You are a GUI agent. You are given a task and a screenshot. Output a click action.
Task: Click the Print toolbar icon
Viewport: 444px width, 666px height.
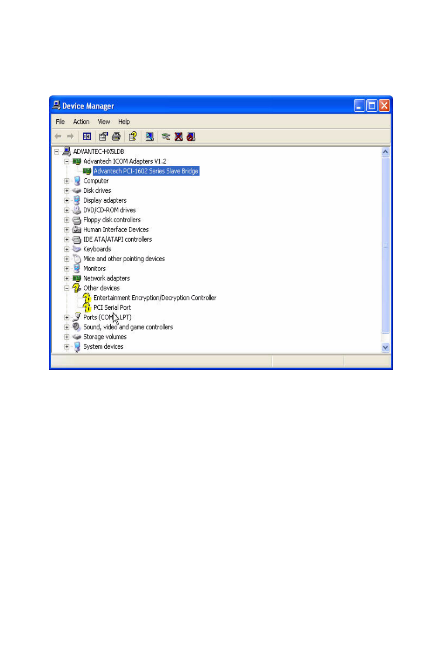coord(116,136)
